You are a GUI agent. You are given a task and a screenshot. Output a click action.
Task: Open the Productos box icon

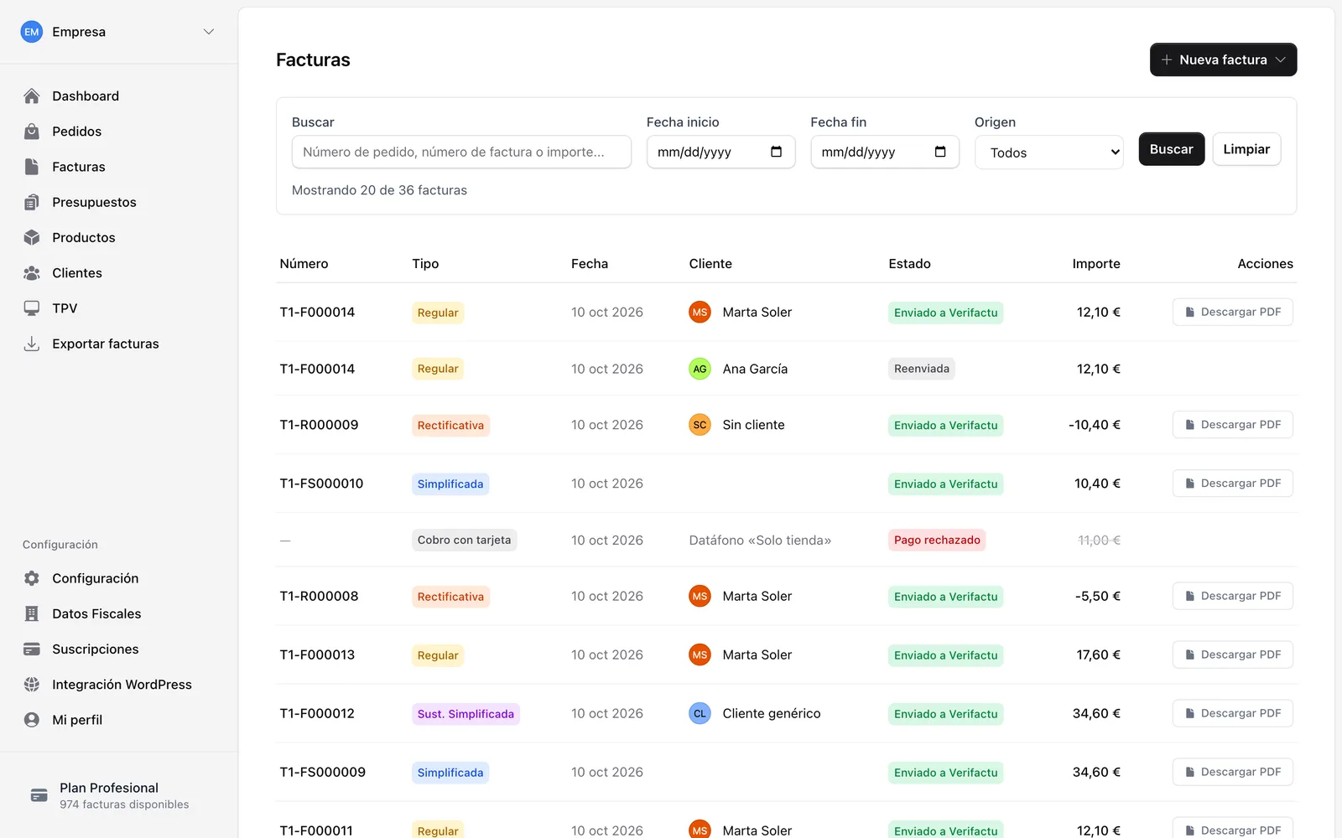(x=32, y=237)
